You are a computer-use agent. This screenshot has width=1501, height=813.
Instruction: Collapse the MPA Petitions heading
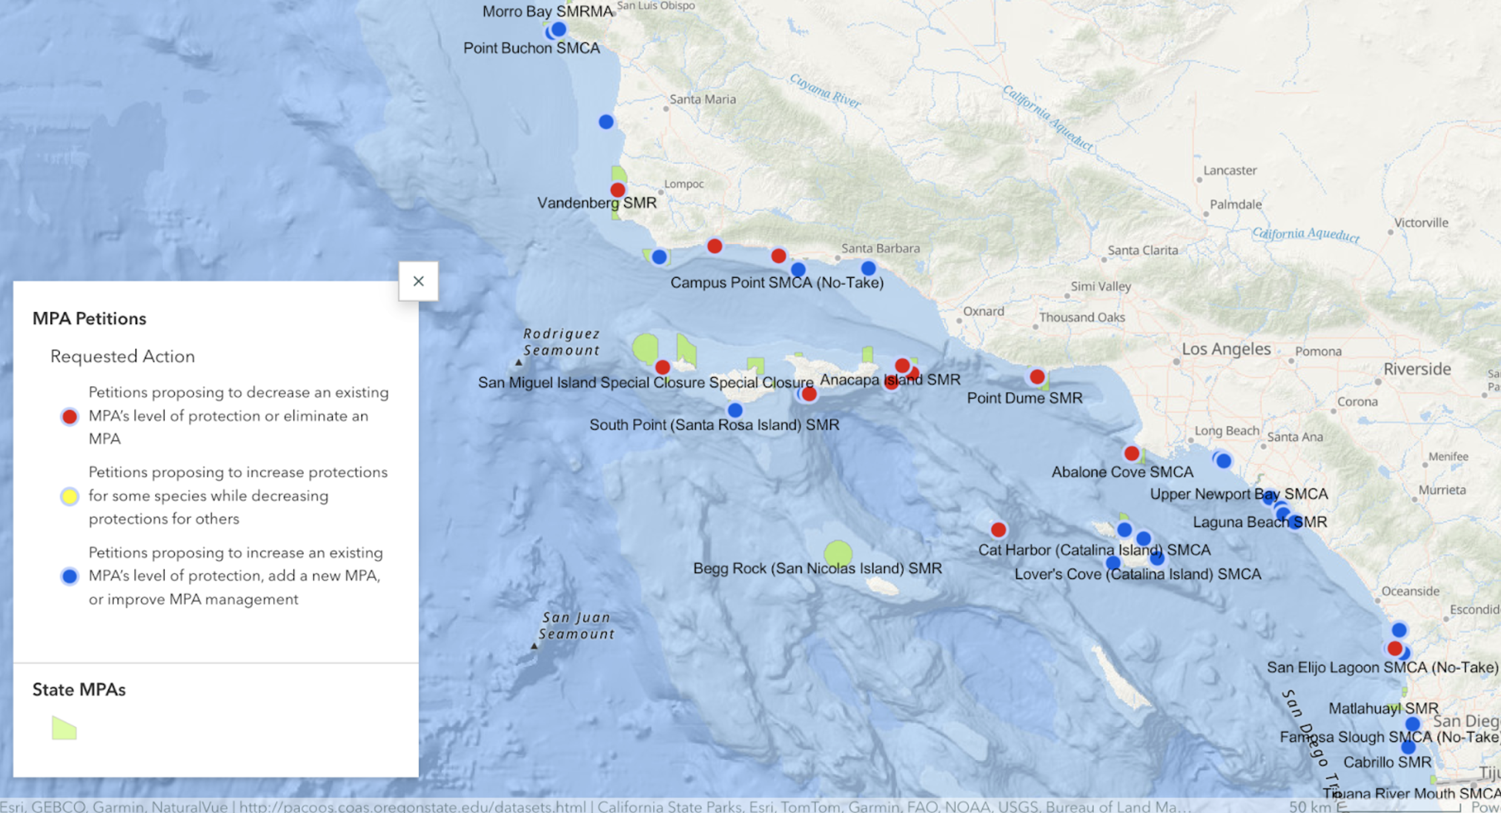(90, 318)
